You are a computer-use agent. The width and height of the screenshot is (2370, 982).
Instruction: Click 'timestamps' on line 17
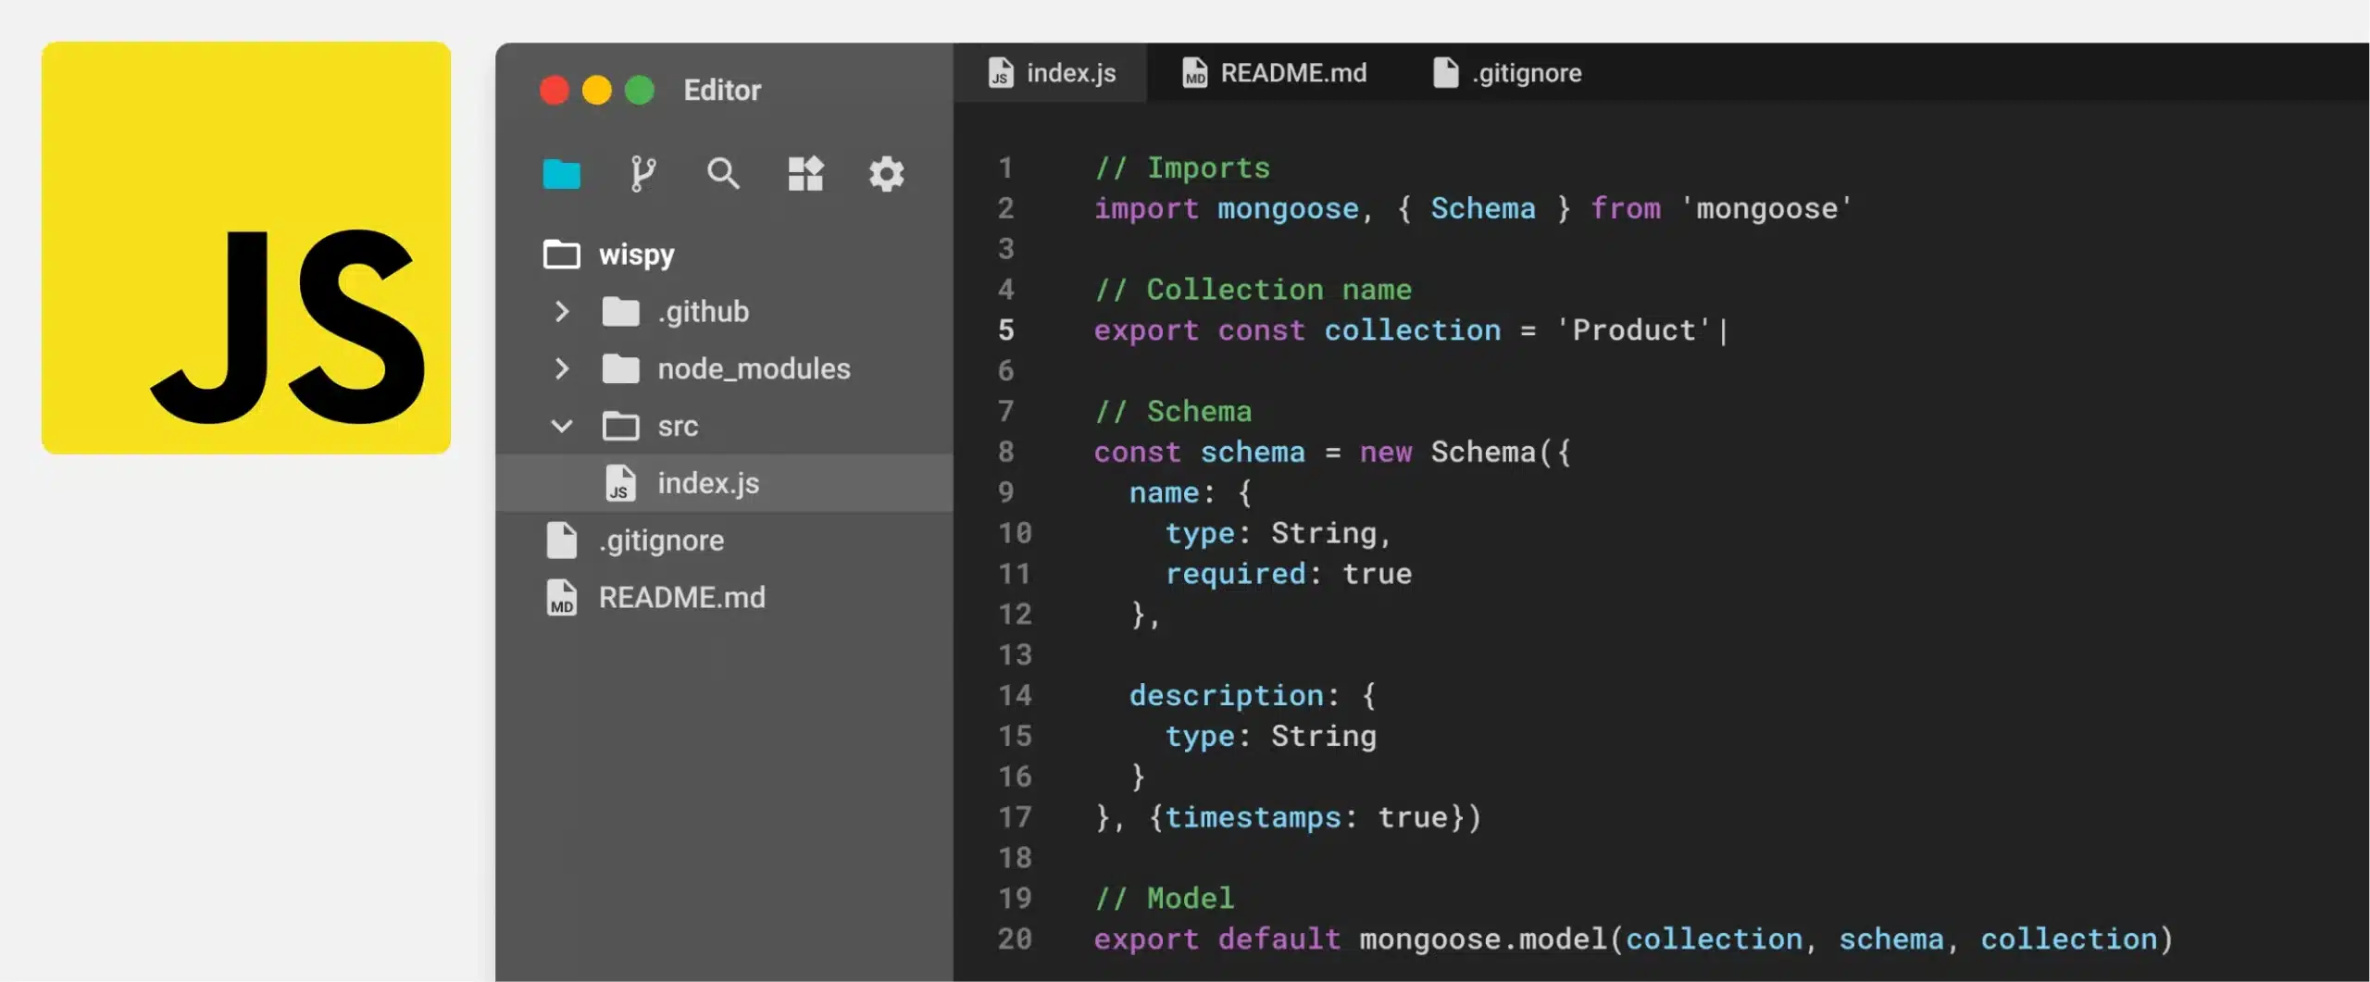[1253, 818]
